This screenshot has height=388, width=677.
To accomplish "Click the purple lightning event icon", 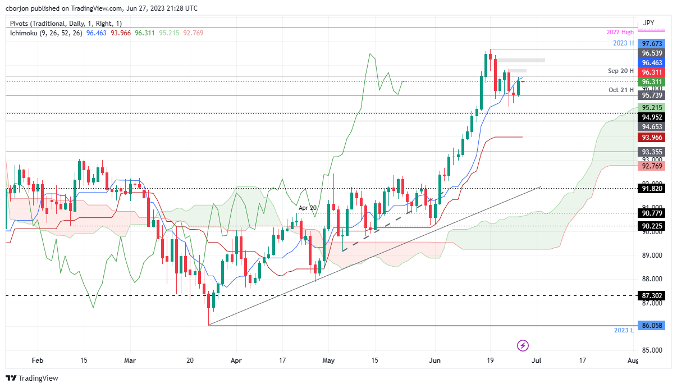I will point(523,345).
